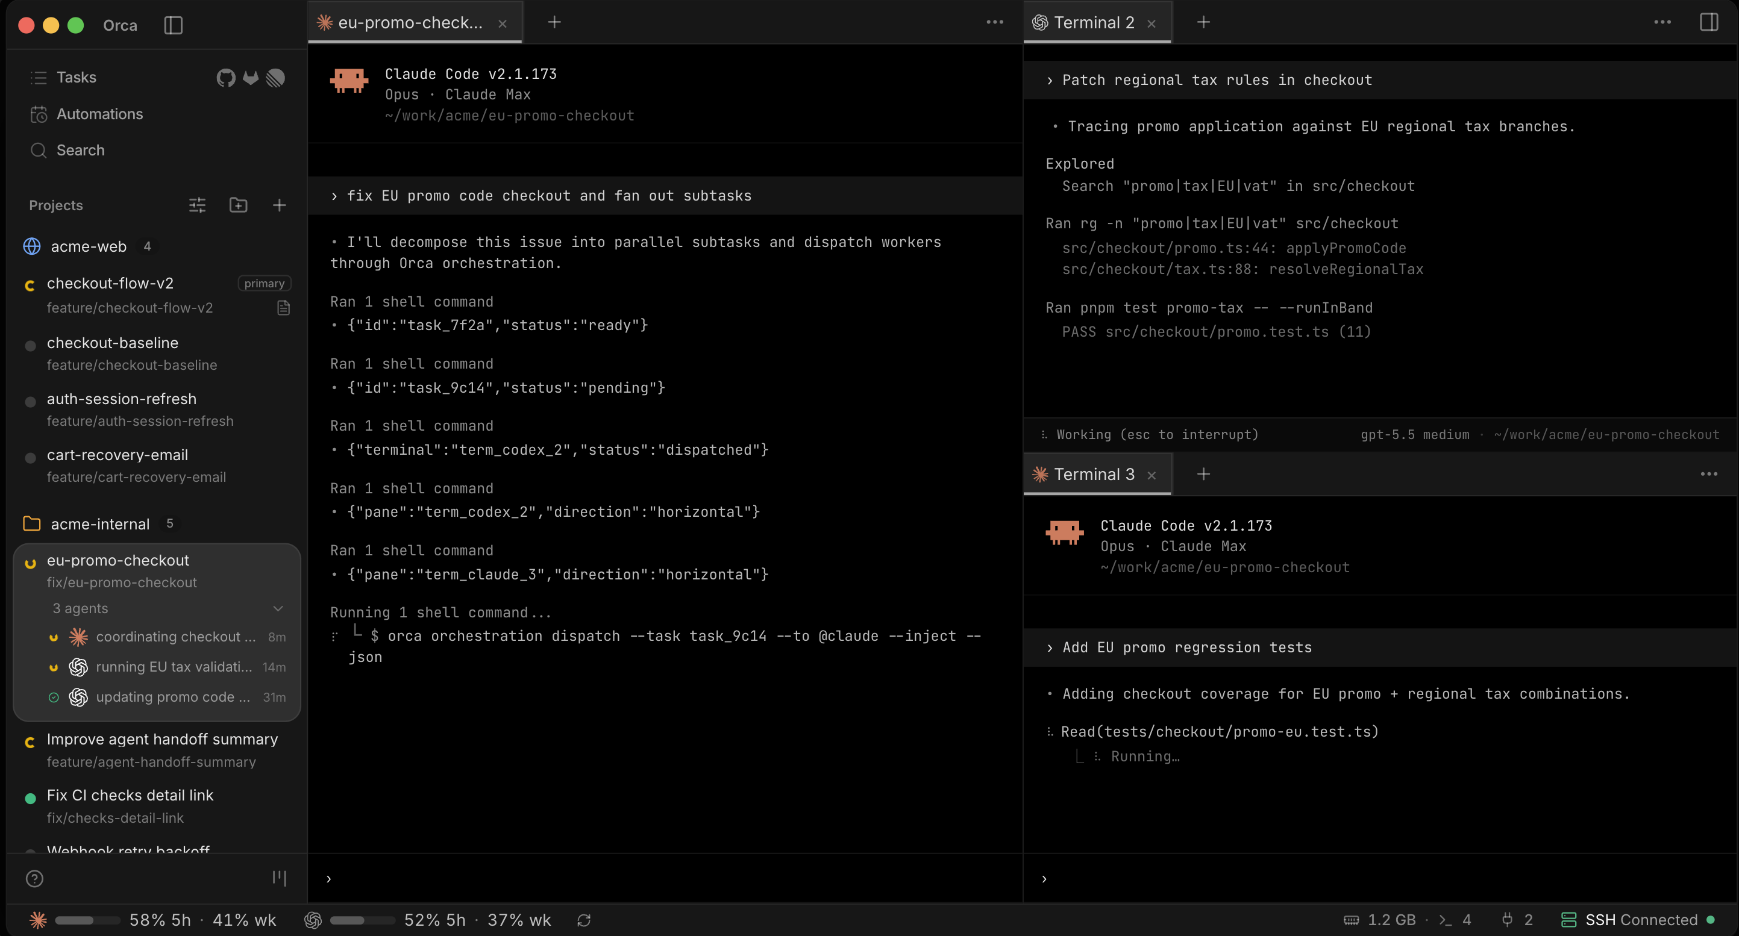The height and width of the screenshot is (936, 1739).
Task: Toggle the right panel layout icon
Action: [x=1709, y=22]
